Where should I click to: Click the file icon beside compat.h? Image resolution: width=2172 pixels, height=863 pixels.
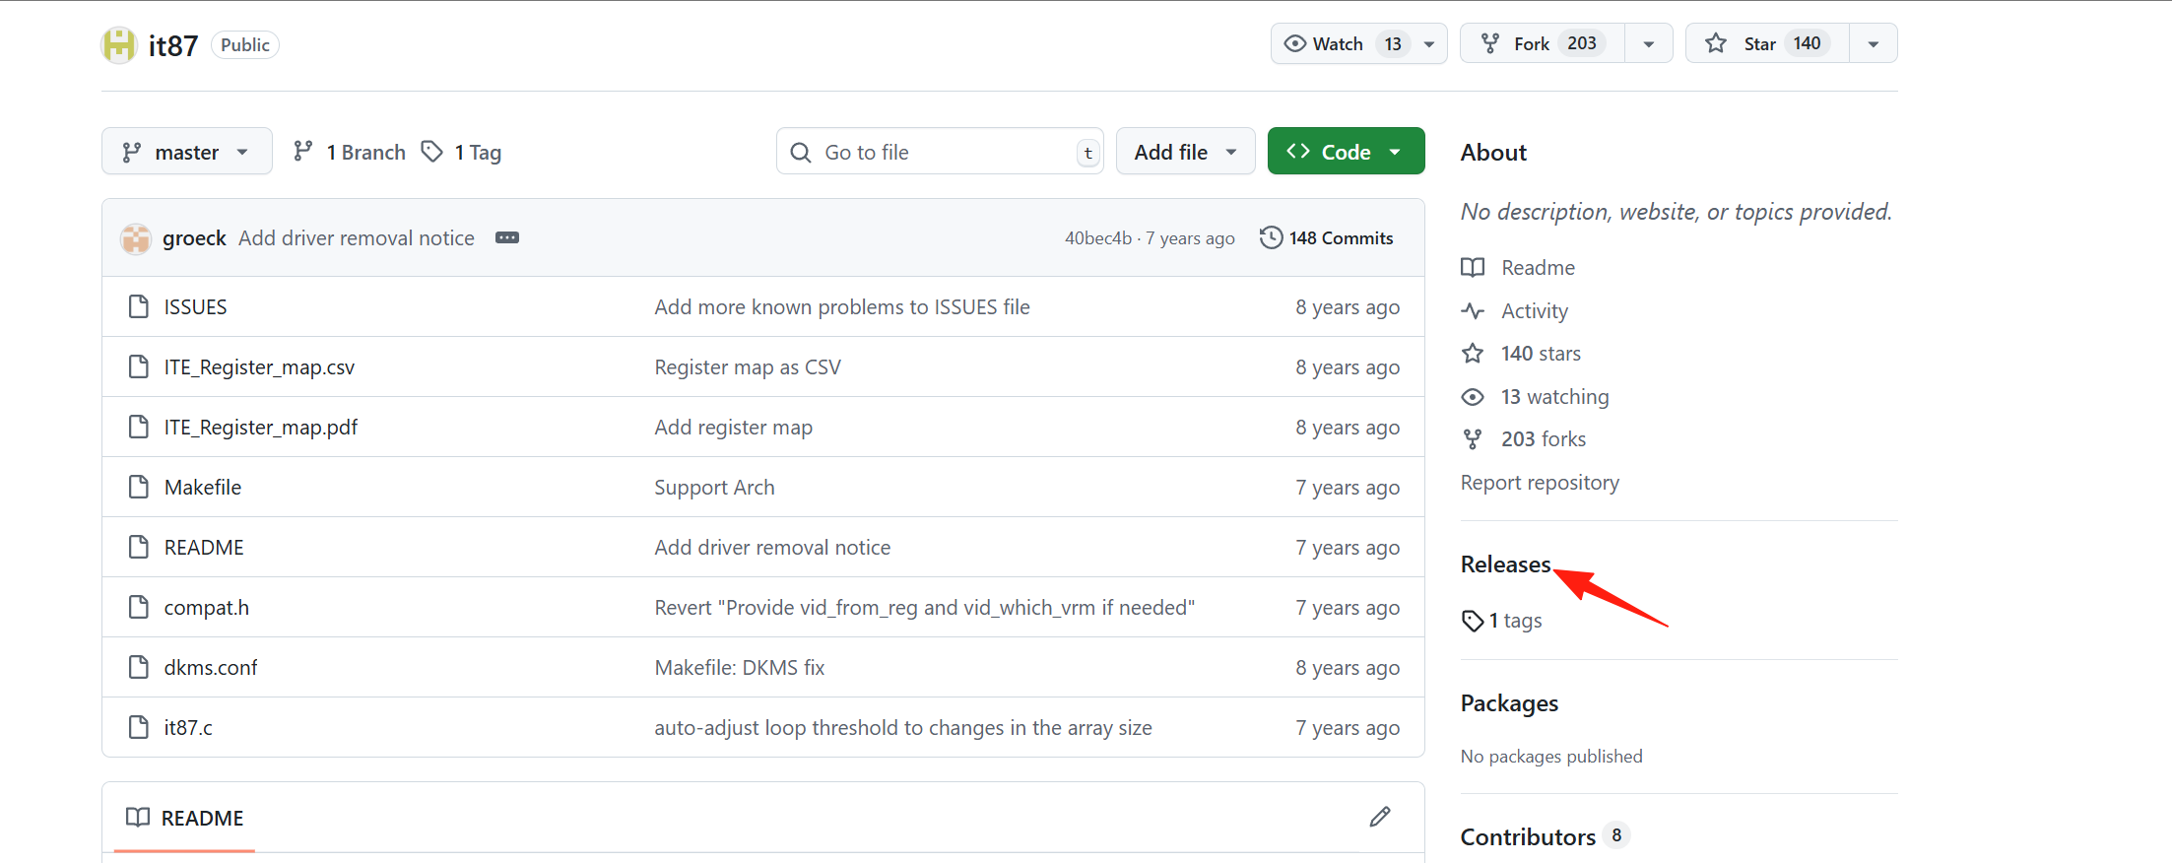point(139,607)
